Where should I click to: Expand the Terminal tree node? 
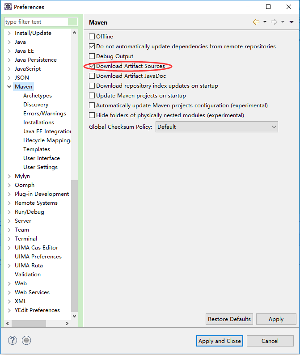(9, 239)
